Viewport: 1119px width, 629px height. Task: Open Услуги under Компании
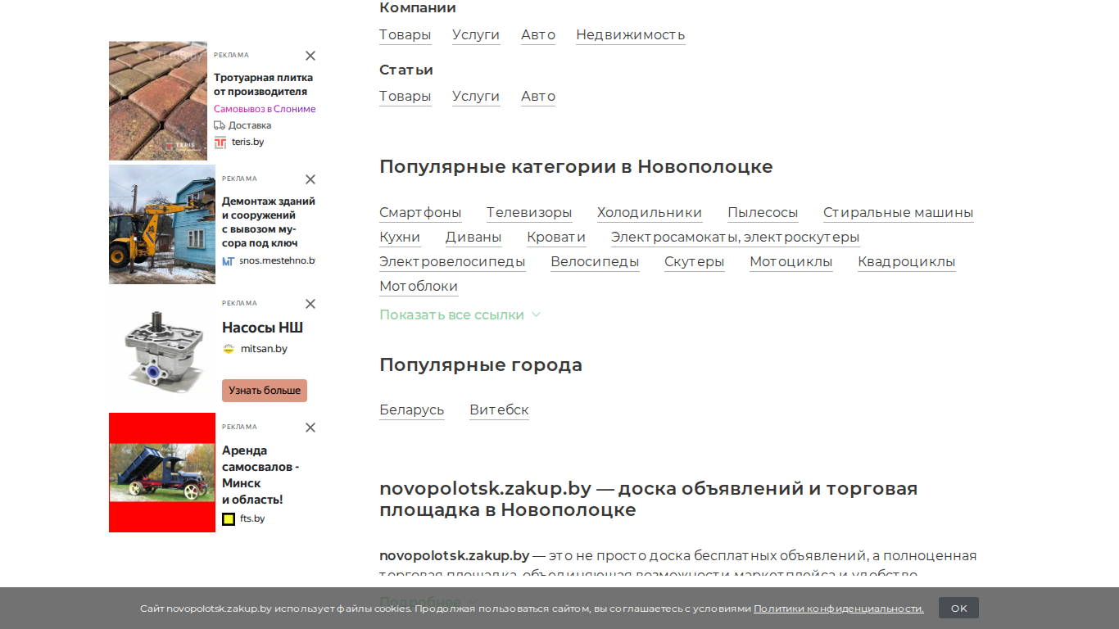pyautogui.click(x=476, y=35)
